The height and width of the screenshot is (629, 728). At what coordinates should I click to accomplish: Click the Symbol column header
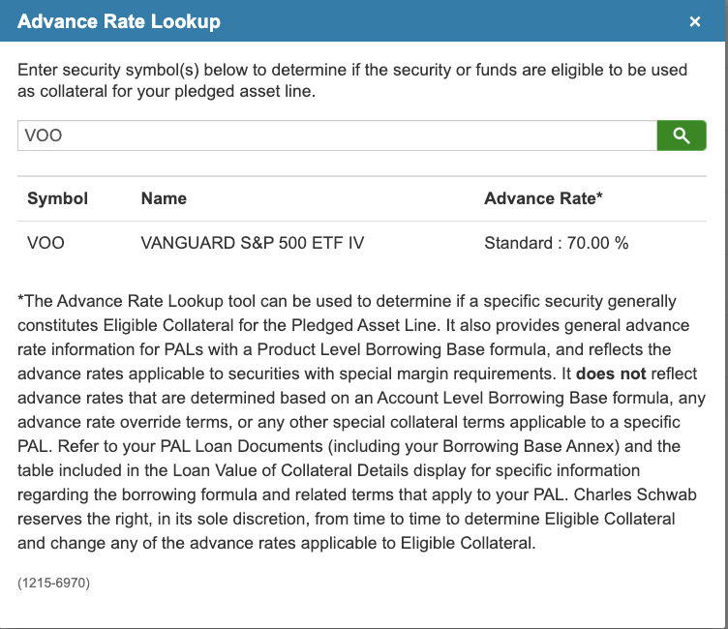click(57, 198)
